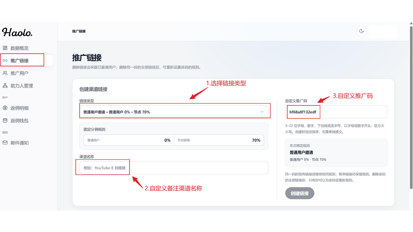Click the 推广链接 breadcrumb in top bar
Viewport: 413px width, 232px height.
[x=79, y=31]
